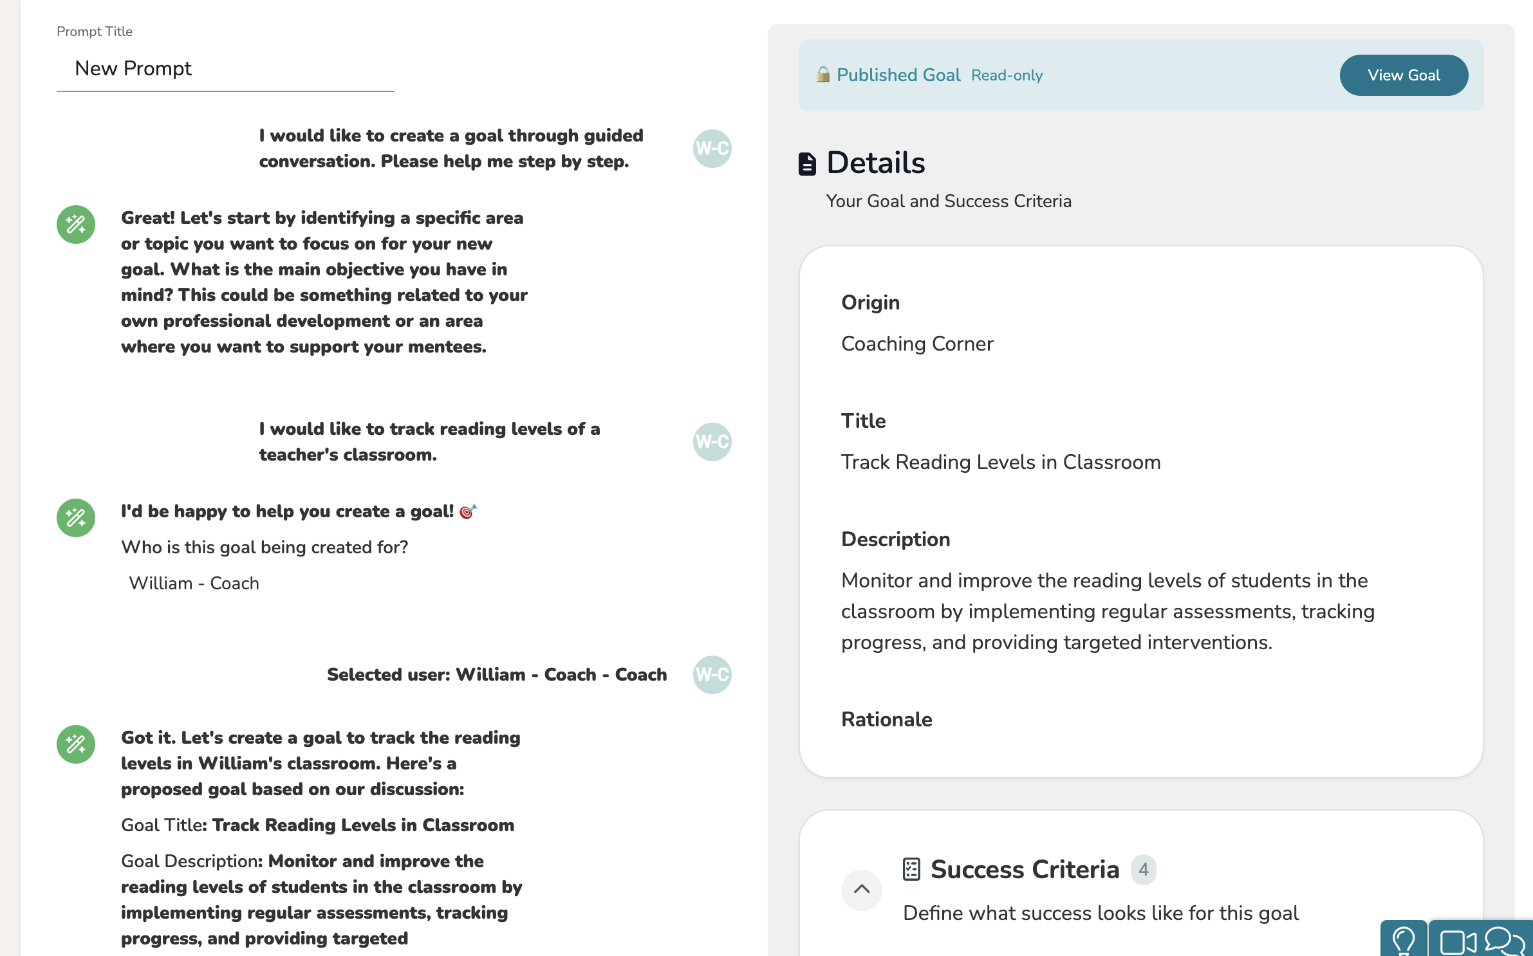The width and height of the screenshot is (1533, 956).
Task: Click the document icon next to Details
Action: point(807,163)
